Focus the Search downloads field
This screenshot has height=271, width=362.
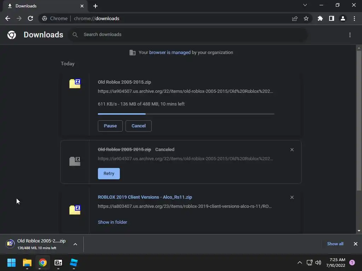coord(187,35)
